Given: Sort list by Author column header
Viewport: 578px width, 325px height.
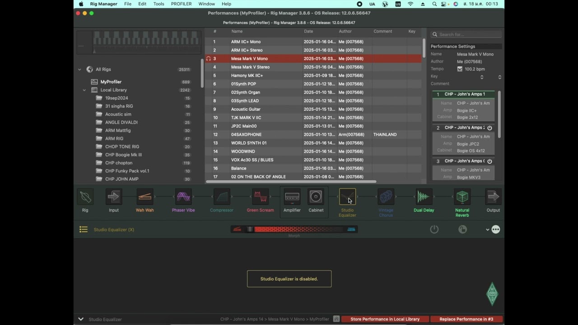Looking at the screenshot, I should pyautogui.click(x=345, y=32).
